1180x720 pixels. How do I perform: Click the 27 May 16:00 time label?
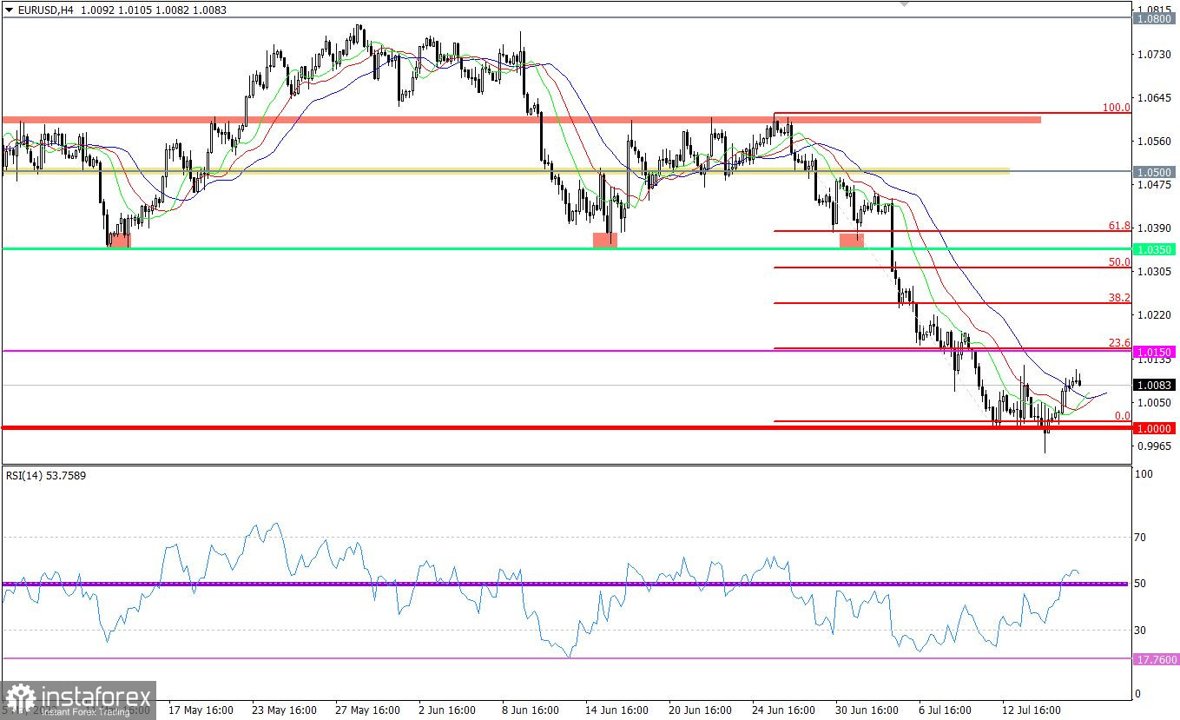pyautogui.click(x=368, y=710)
